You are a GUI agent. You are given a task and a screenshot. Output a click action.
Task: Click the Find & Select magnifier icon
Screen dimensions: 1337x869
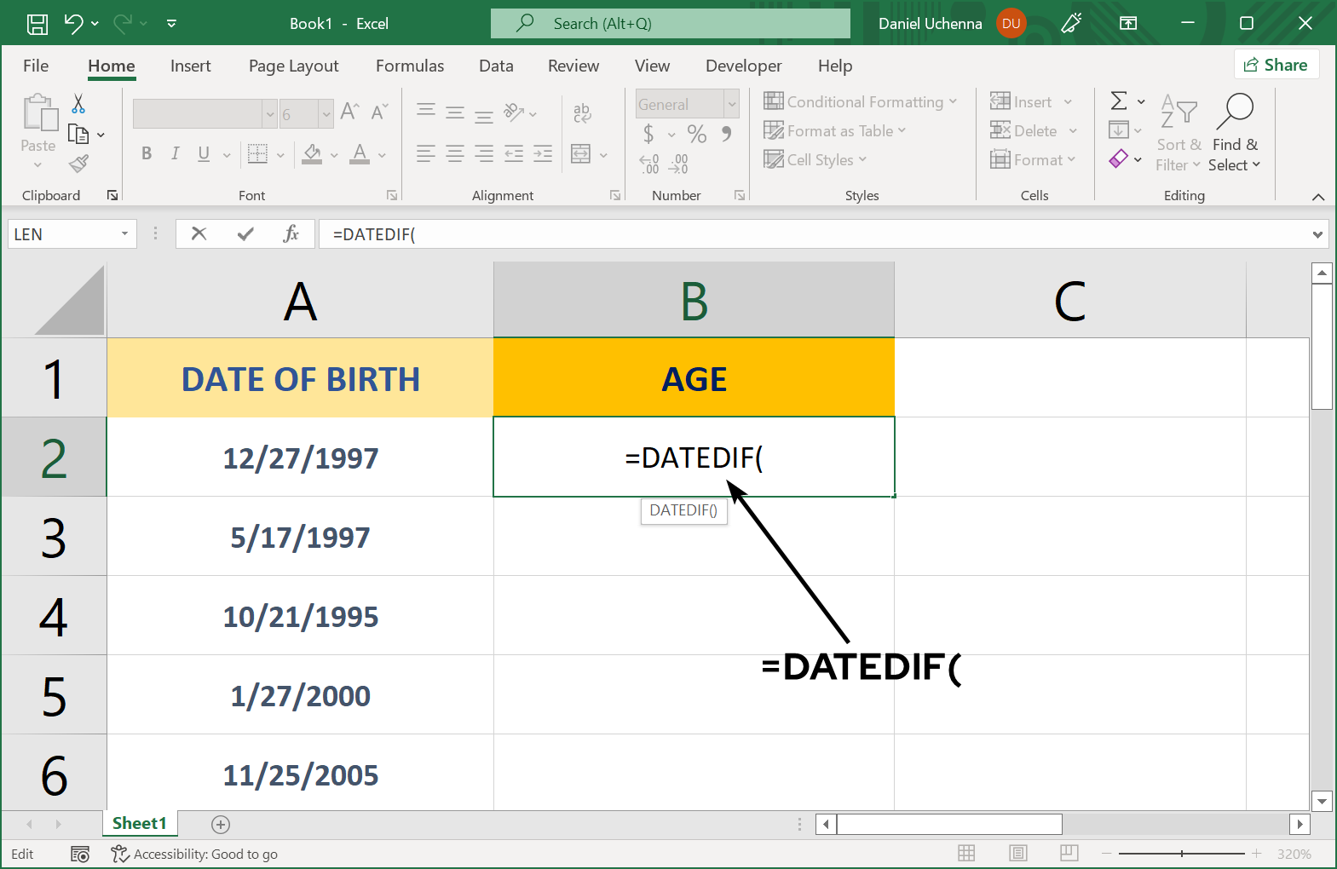[1235, 112]
